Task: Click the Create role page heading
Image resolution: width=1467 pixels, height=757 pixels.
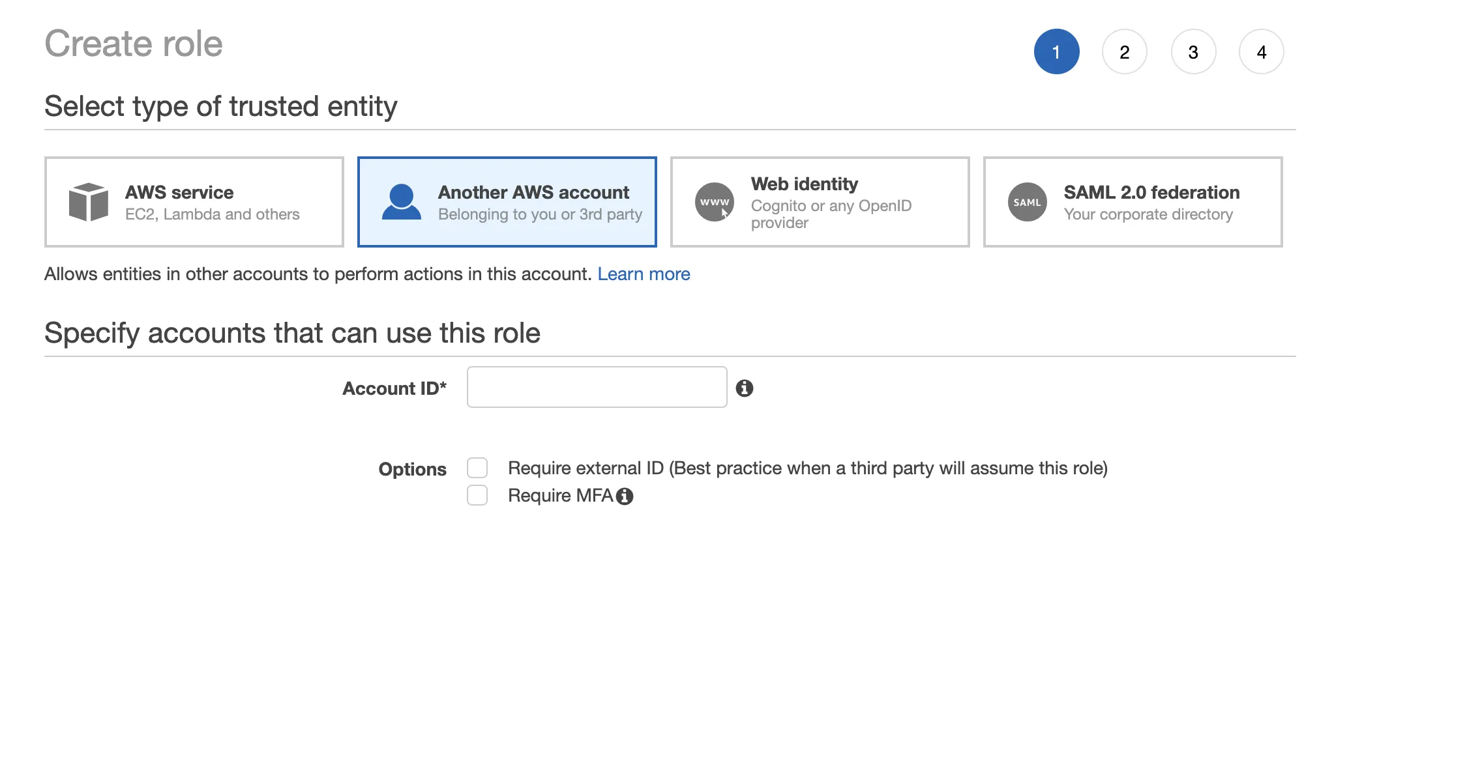Action: coord(133,43)
